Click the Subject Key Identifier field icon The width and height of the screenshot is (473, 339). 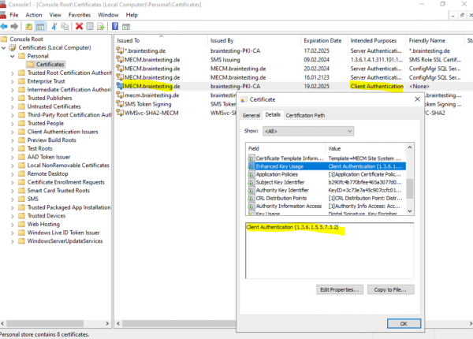[x=251, y=182]
